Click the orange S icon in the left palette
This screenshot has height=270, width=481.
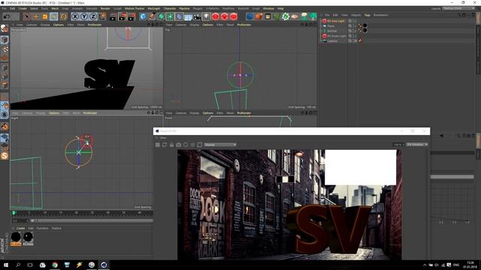pos(5,156)
